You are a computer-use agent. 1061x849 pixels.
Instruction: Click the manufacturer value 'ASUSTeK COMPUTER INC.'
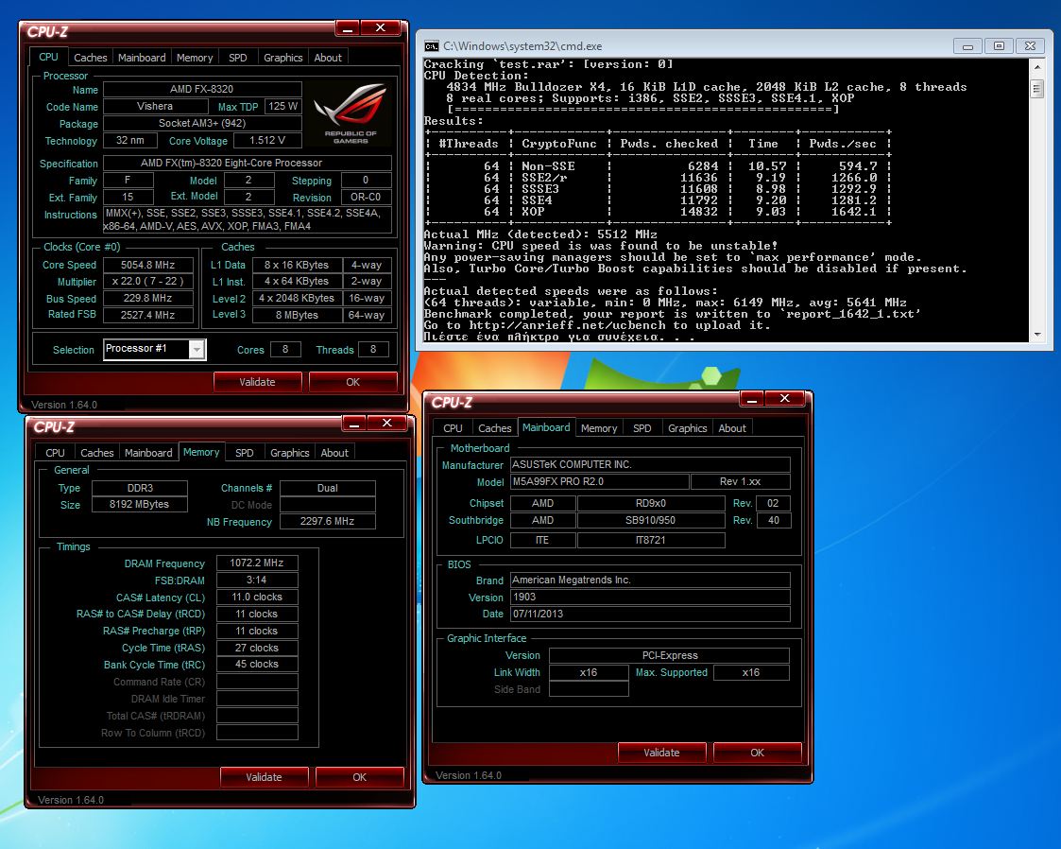coord(650,464)
